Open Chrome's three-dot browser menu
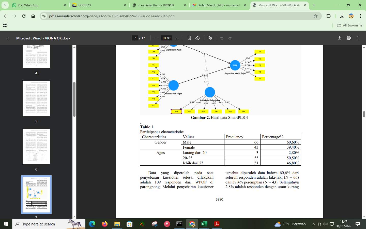Screen dimensions: 366x229 click(x=361, y=16)
